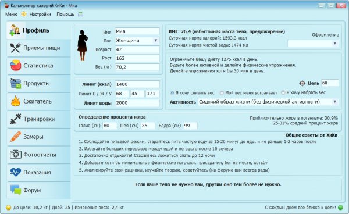Click the Имя field containing Миа
Image resolution: width=349 pixels, height=214 pixels.
click(x=137, y=31)
